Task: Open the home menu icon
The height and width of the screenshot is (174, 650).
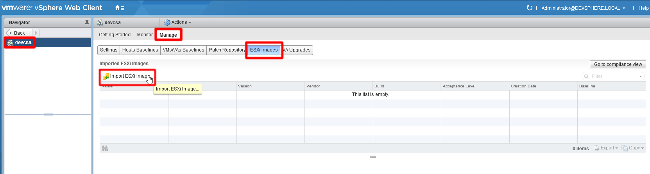Action: point(120,8)
